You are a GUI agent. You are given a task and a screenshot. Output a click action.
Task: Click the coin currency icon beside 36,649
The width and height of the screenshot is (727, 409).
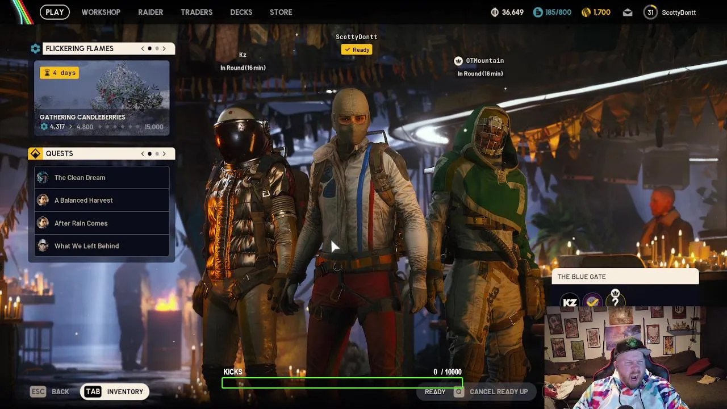[495, 12]
